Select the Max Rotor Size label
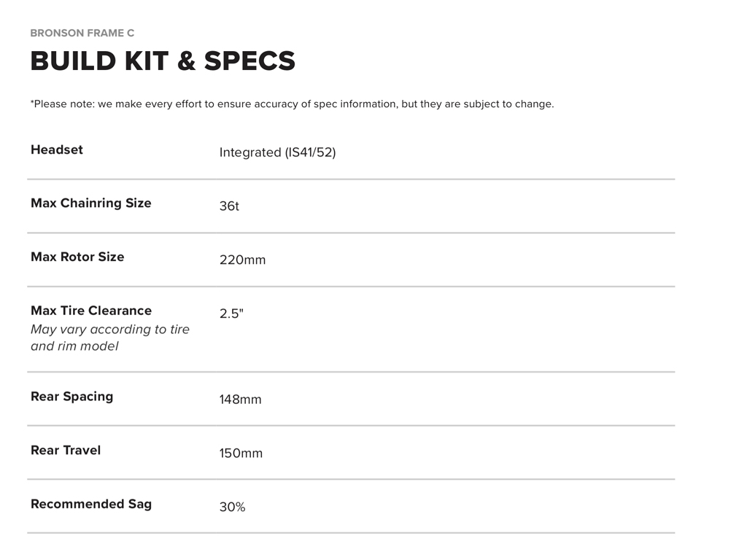 point(77,257)
